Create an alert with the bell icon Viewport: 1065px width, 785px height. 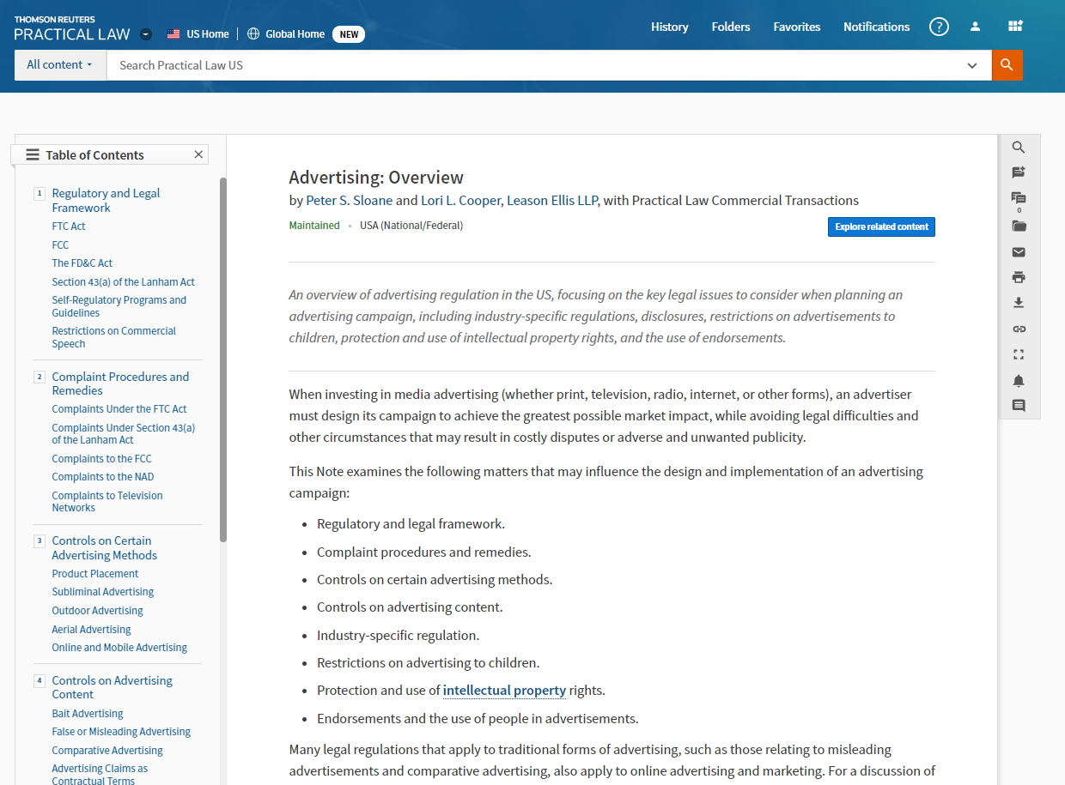pos(1019,380)
